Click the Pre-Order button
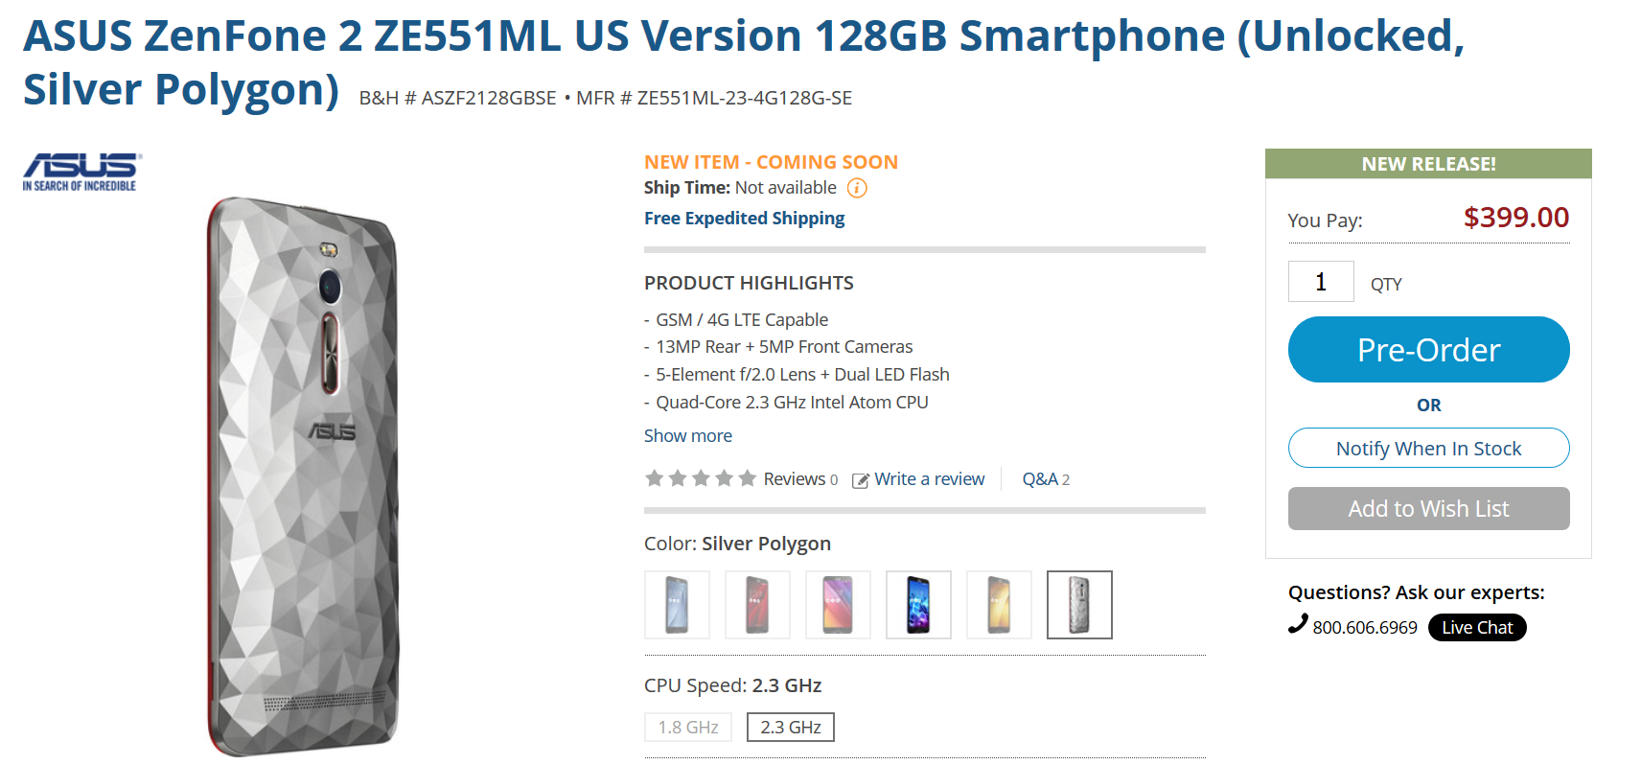This screenshot has width=1641, height=765. coord(1427,350)
